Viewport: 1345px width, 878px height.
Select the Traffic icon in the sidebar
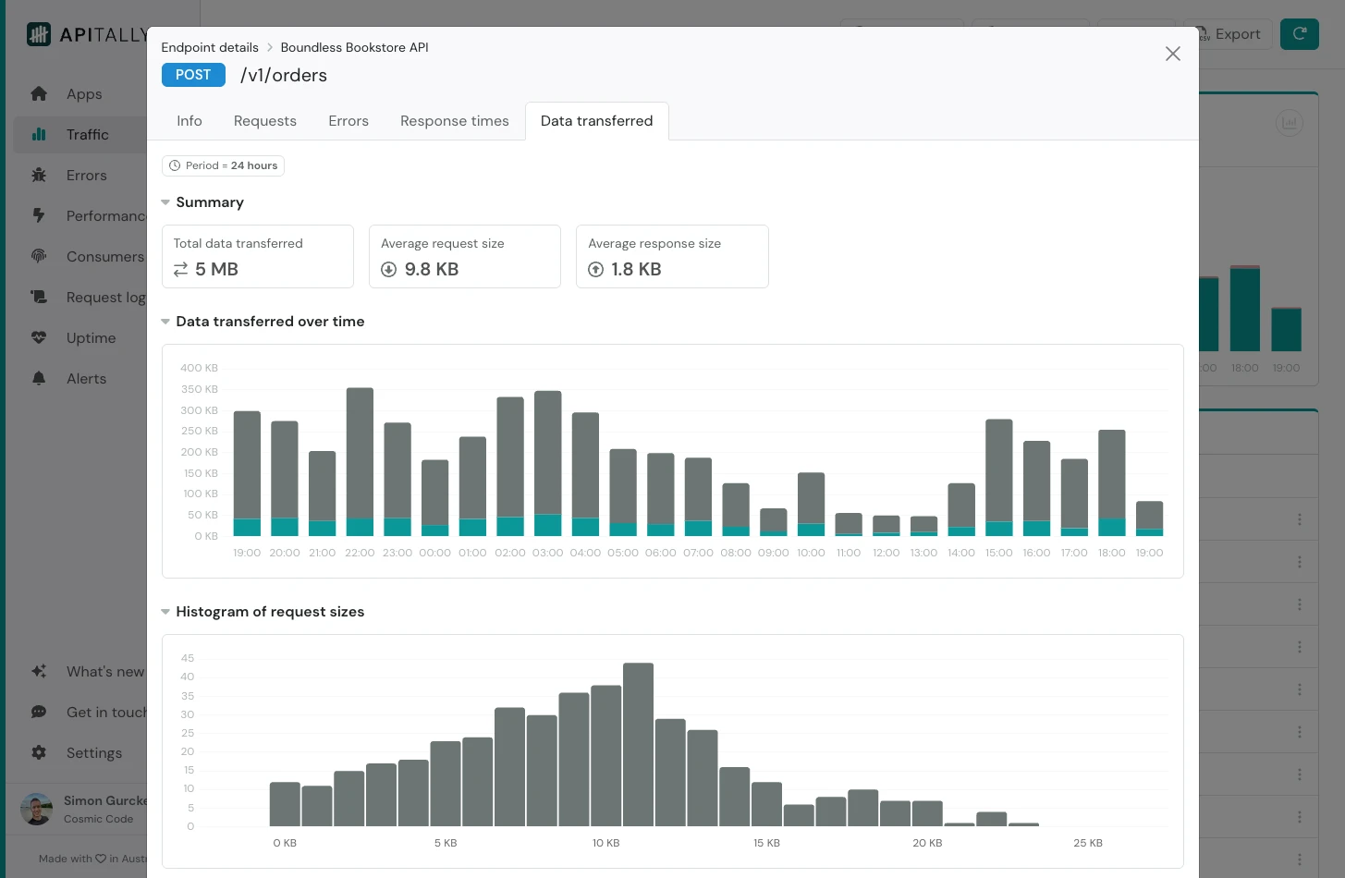click(x=39, y=134)
